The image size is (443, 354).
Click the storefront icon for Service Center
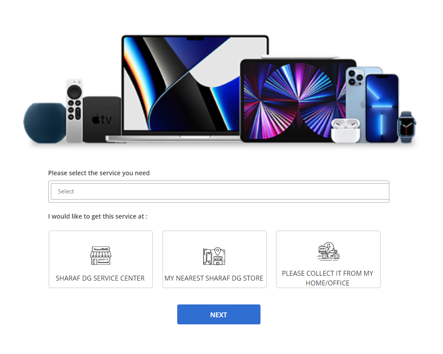101,255
